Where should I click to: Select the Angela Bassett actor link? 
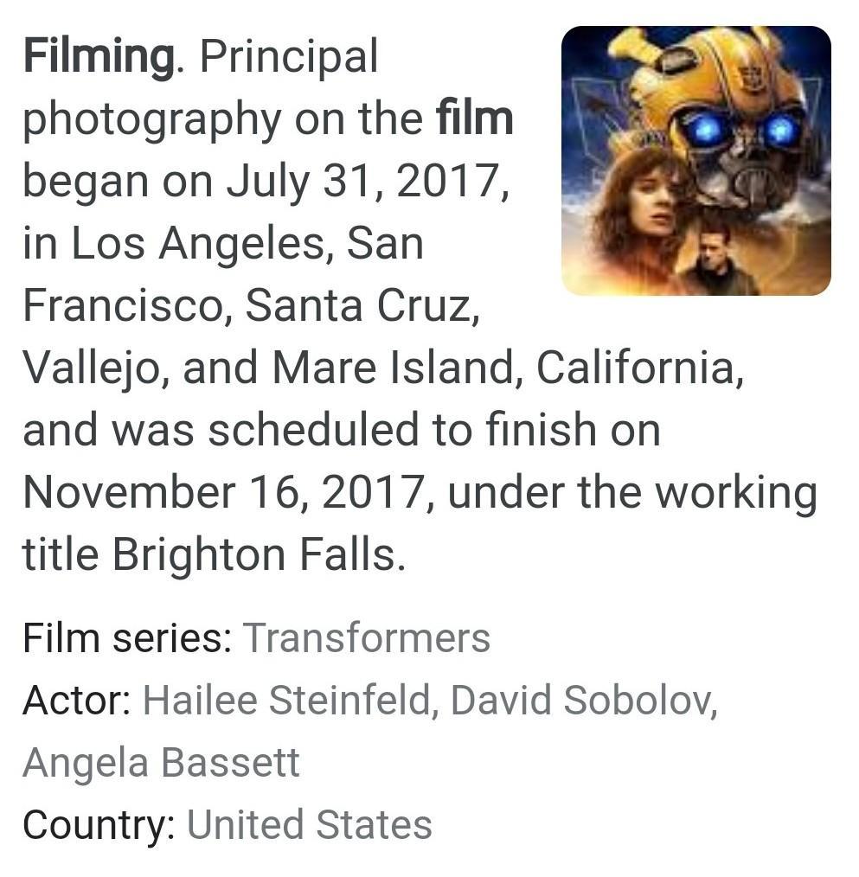point(162,762)
